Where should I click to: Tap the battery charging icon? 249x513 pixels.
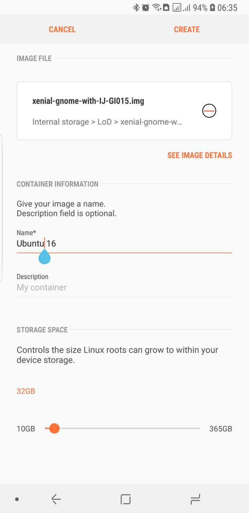212,8
